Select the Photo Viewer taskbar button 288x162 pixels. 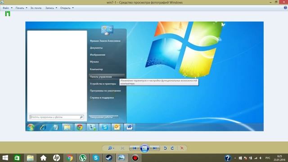[x=121, y=158]
